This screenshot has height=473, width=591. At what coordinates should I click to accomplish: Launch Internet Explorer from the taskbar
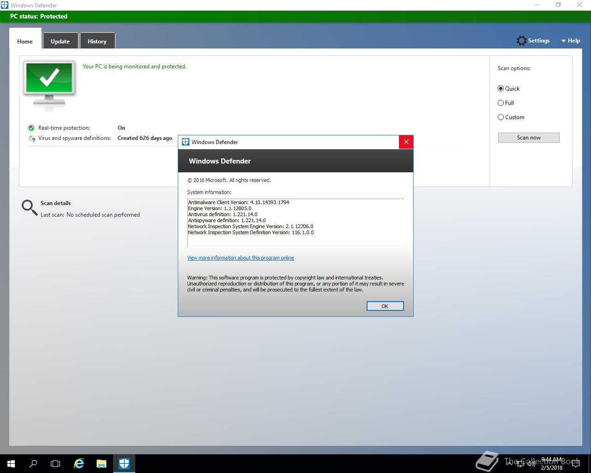coord(79,464)
